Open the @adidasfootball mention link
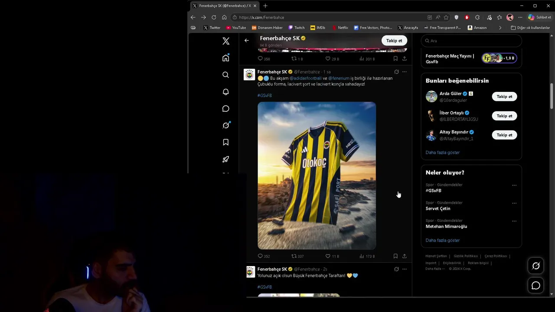The height and width of the screenshot is (312, 555). pos(305,78)
